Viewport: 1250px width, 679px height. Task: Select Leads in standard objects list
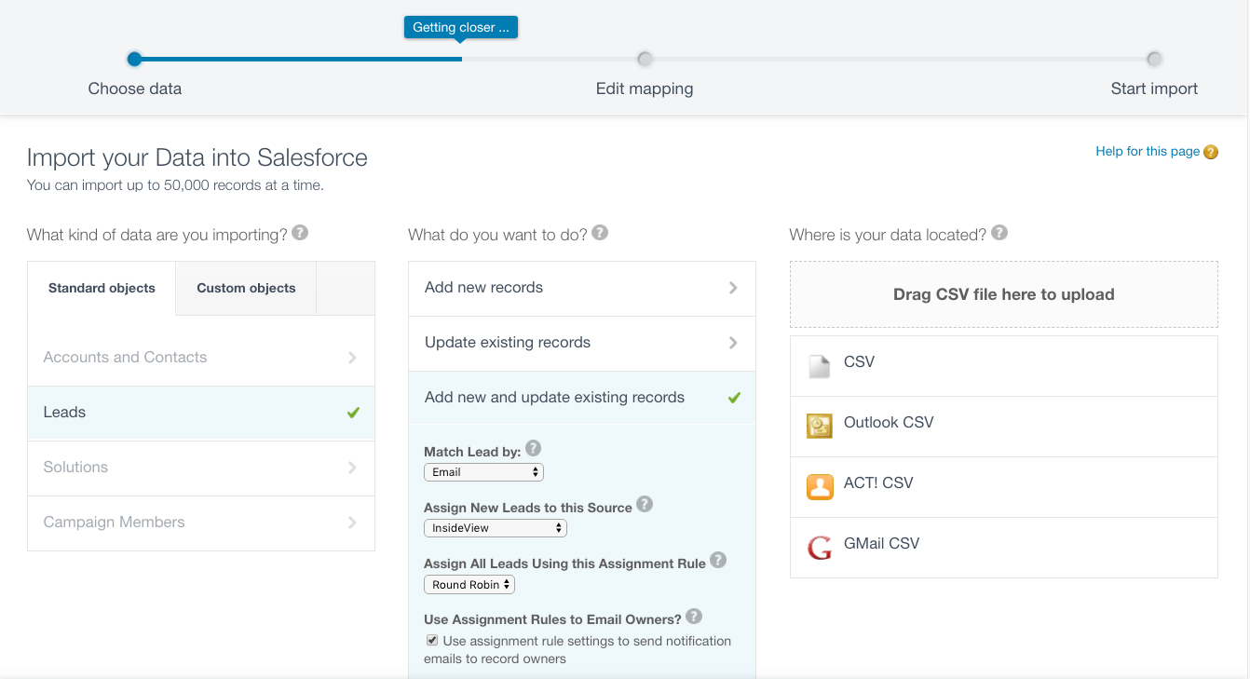tap(201, 413)
